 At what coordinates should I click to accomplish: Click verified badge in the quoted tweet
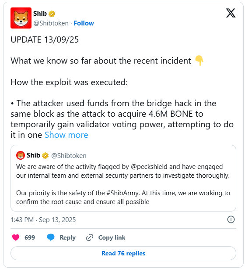pos(45,155)
